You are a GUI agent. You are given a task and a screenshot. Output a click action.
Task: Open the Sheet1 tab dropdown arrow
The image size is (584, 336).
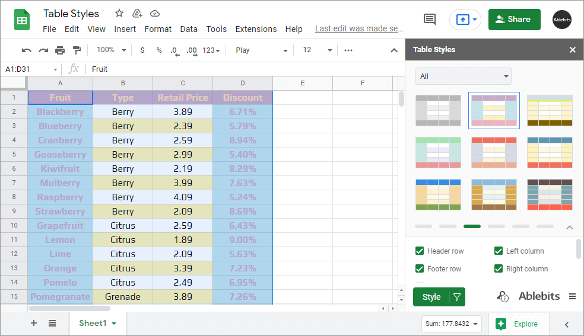(114, 324)
